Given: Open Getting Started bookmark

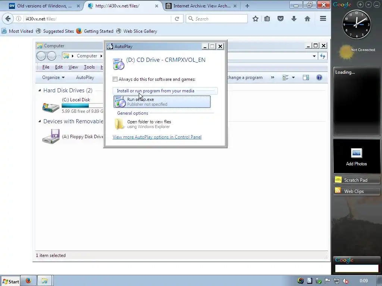Looking at the screenshot, I should (95, 31).
